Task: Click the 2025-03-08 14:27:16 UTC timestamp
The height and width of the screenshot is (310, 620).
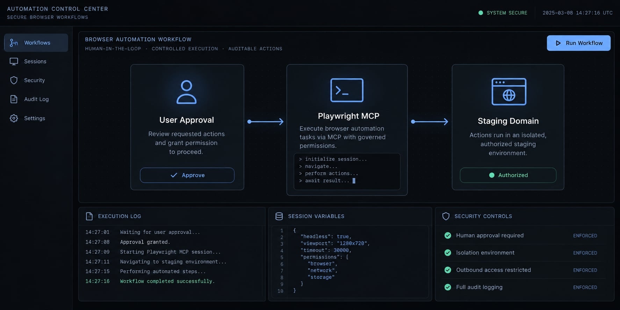Action: point(577,13)
